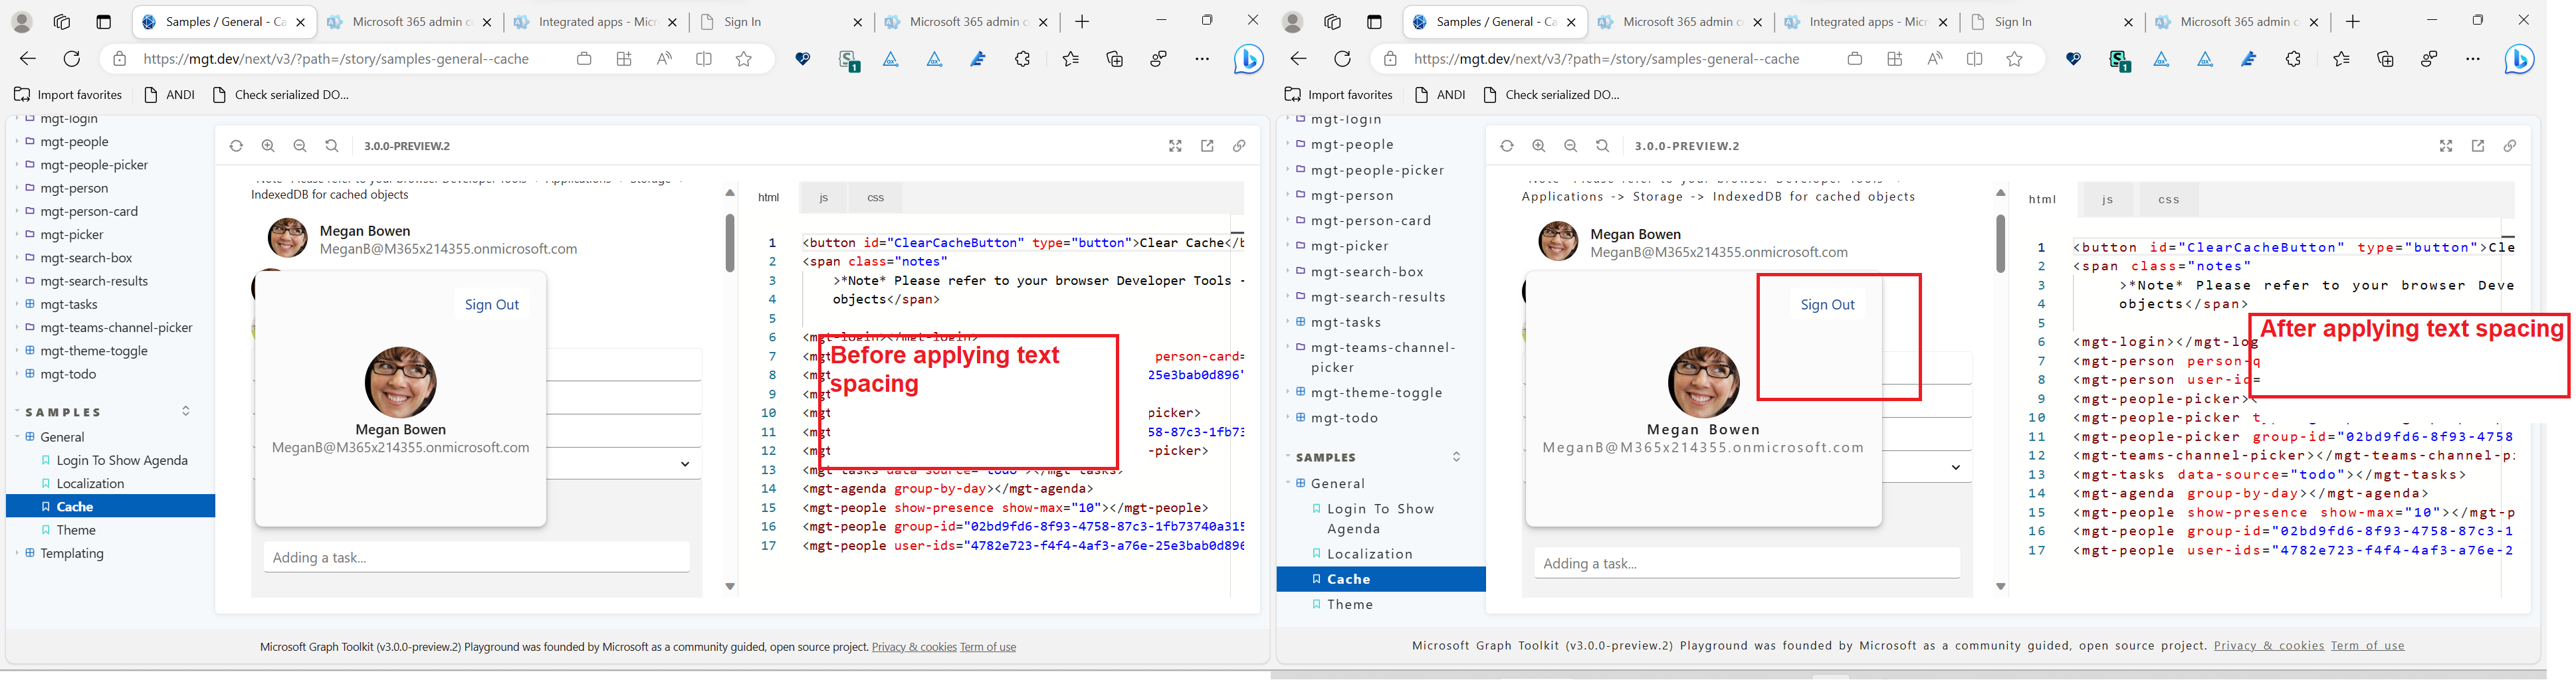The width and height of the screenshot is (2576, 688).
Task: Open the dropdown in the sample preview
Action: pyautogui.click(x=685, y=464)
